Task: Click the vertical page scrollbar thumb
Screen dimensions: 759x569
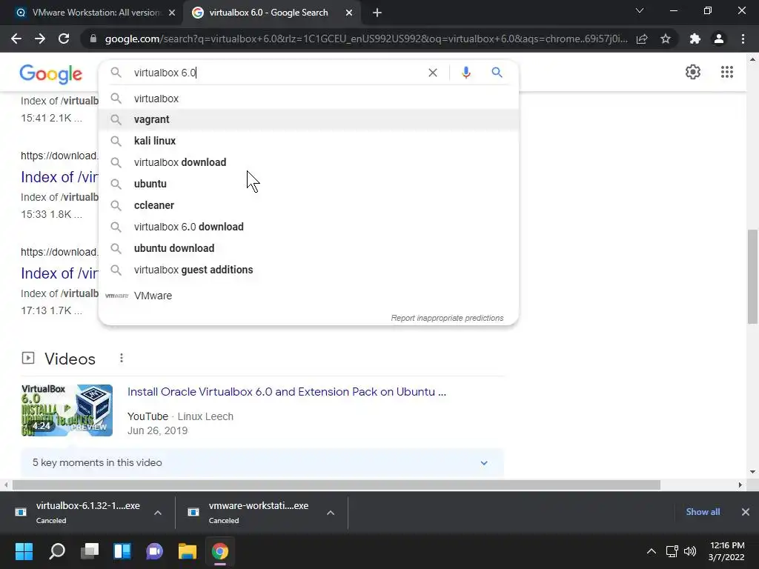Action: click(x=752, y=276)
